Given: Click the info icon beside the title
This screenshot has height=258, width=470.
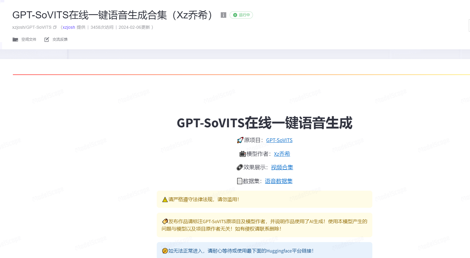Looking at the screenshot, I should coord(224,15).
